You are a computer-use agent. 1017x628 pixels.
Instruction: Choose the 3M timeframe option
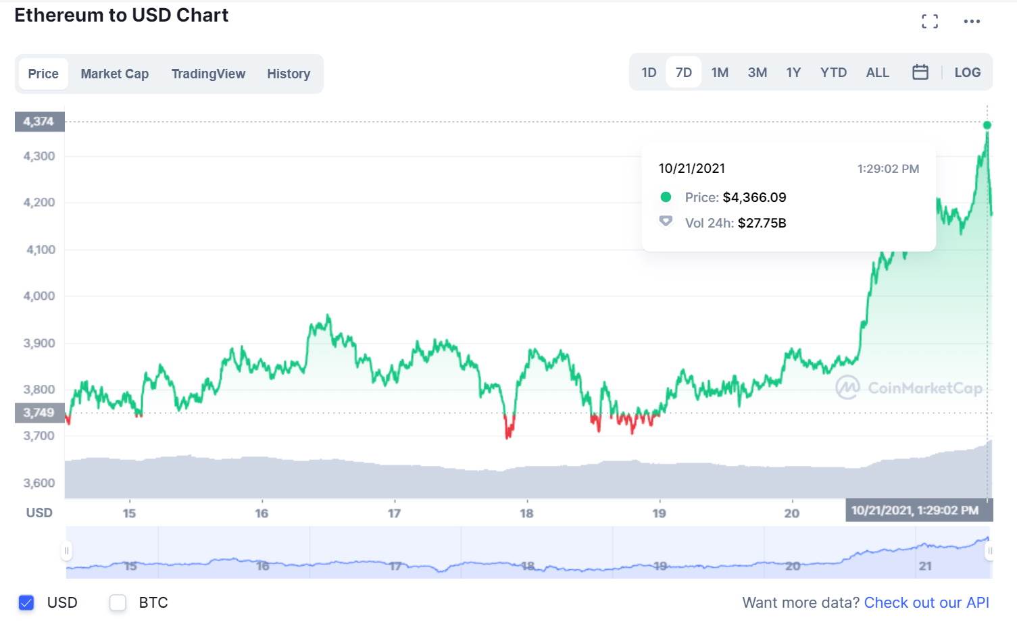(x=757, y=72)
